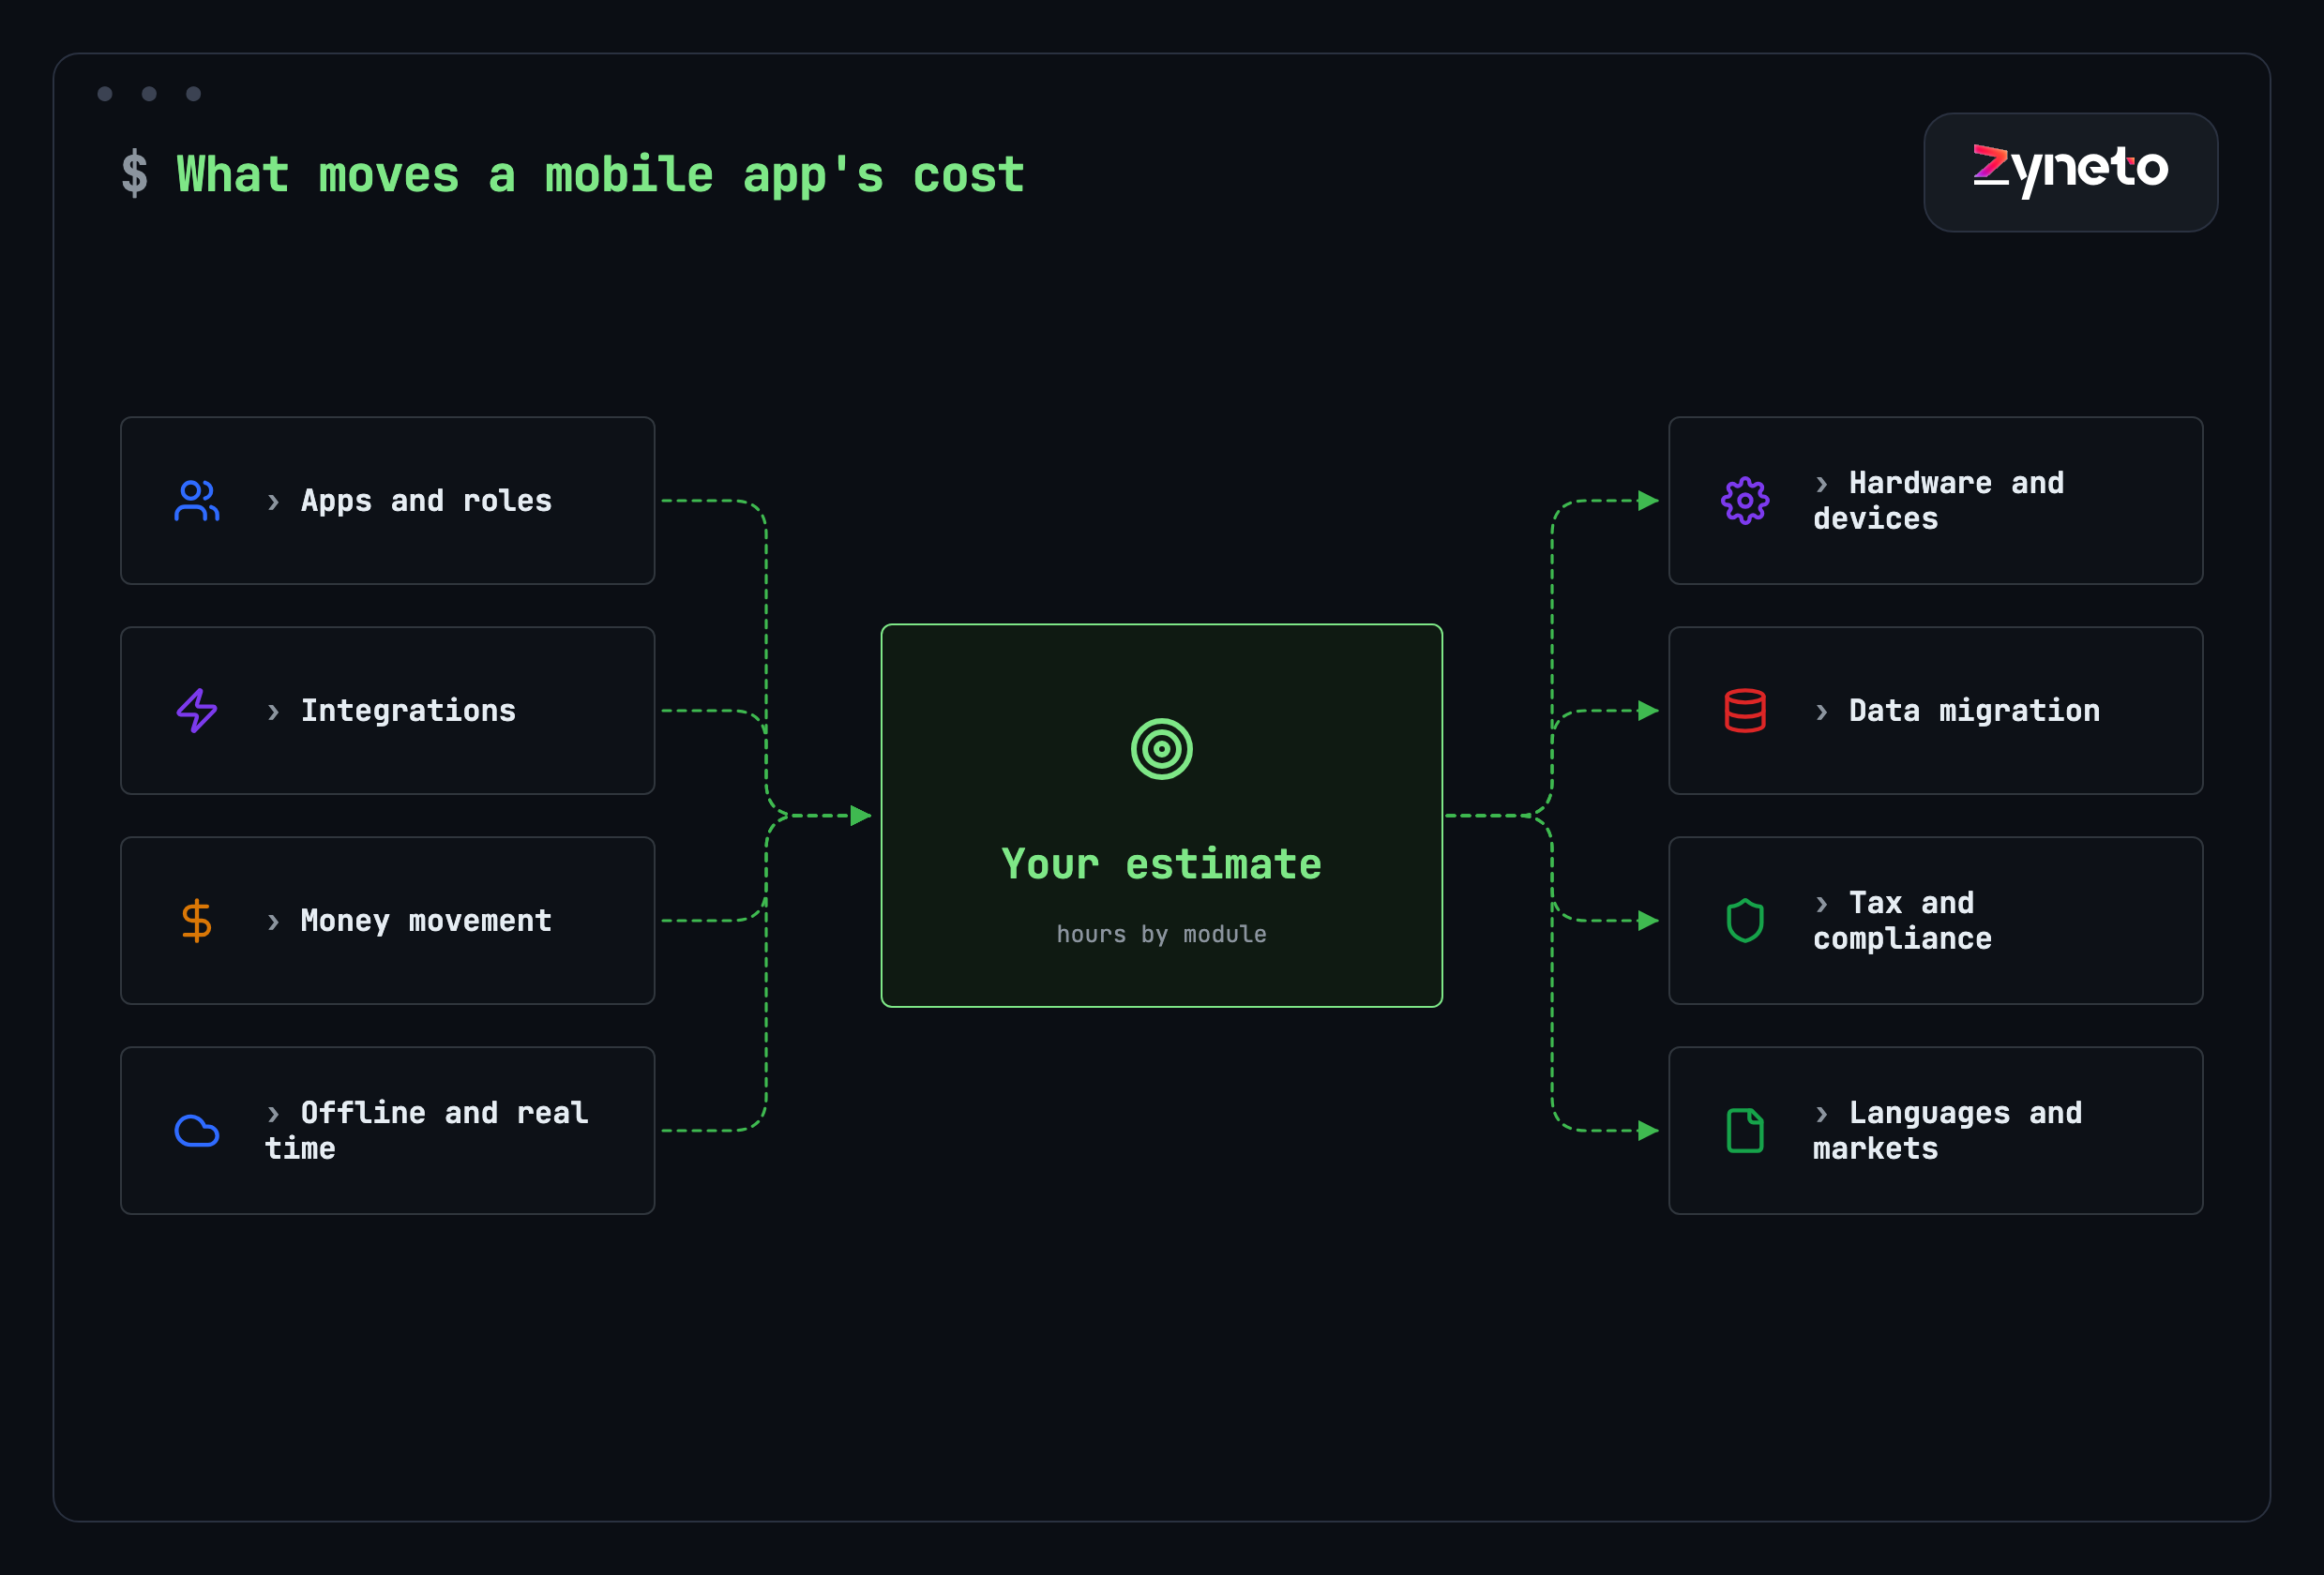Click the gear icon beside Hardware and devices

pyautogui.click(x=1745, y=501)
